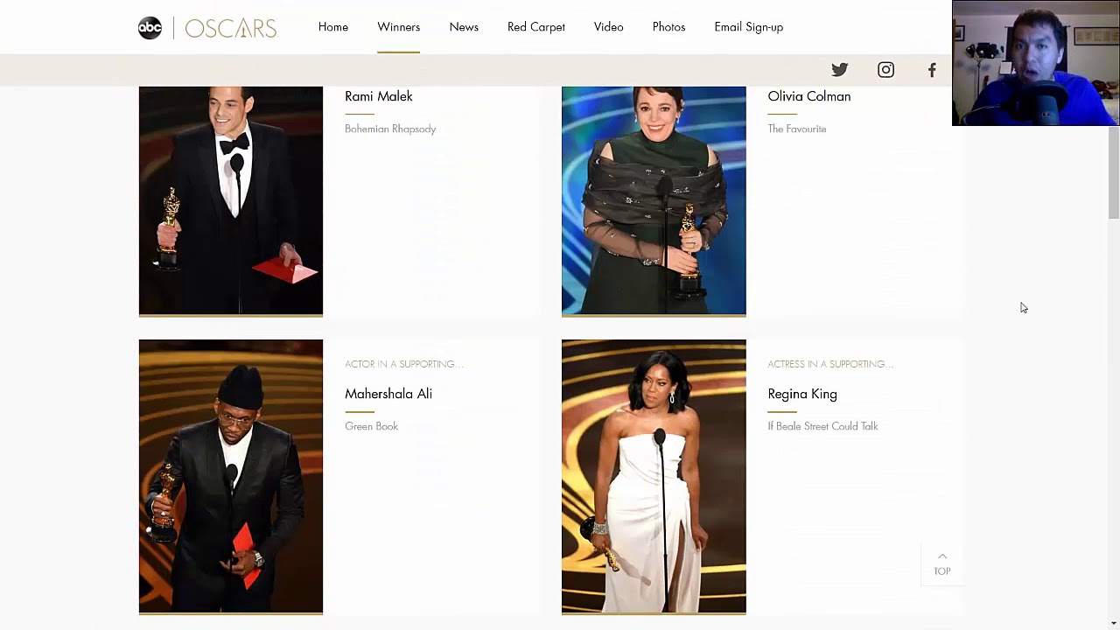Open the Email Sign-up link
This screenshot has height=630, width=1120.
[749, 27]
